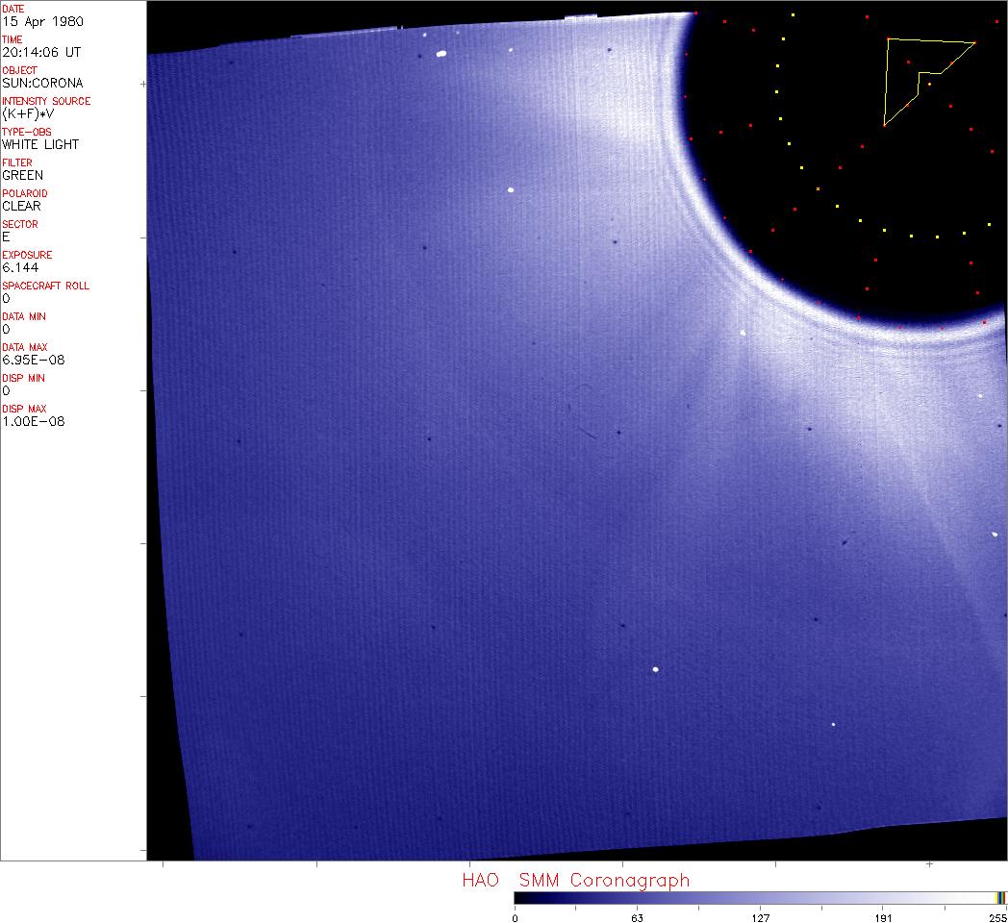The image size is (1008, 923).
Task: Select the CLEAR polaroid value
Action: [21, 206]
